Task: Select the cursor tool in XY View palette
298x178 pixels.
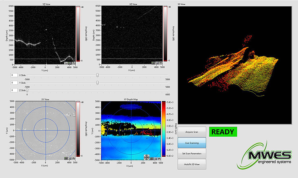Action: [66, 158]
